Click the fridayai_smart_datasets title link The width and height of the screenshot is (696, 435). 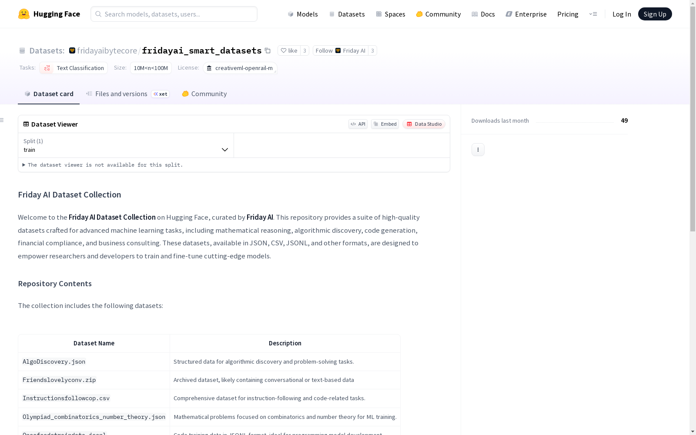(x=202, y=50)
